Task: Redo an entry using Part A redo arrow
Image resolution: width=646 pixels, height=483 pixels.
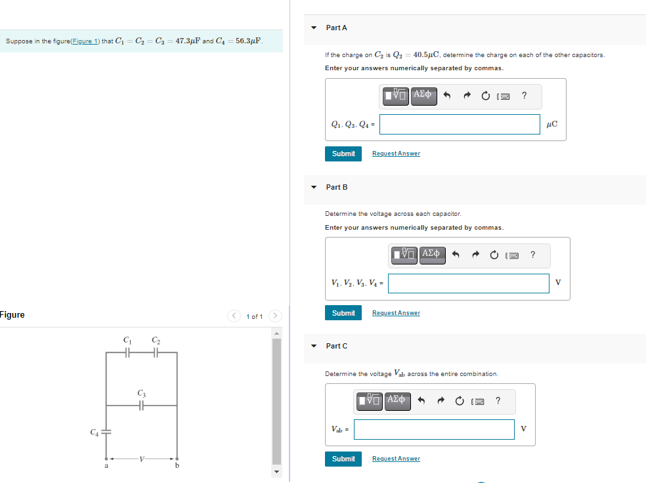Action: [x=466, y=95]
